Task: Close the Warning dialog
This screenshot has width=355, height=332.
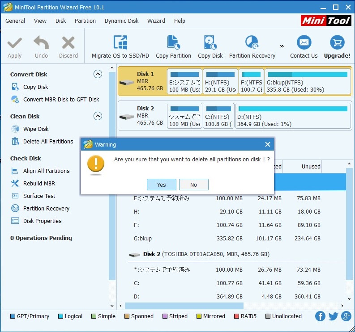Action: tap(268, 144)
